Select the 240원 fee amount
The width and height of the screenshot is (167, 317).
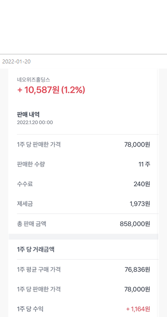pyautogui.click(x=142, y=184)
